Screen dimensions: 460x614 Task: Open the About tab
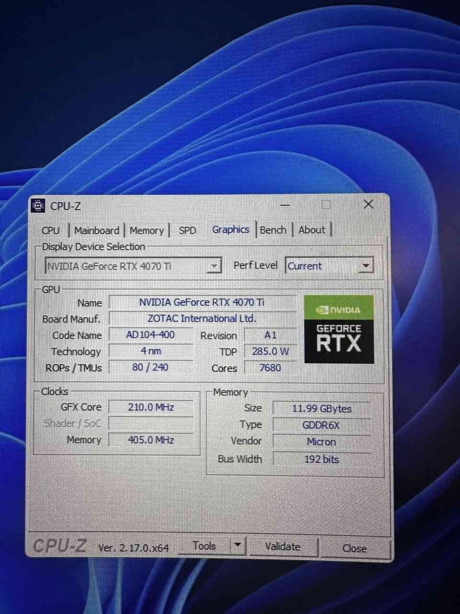click(312, 230)
